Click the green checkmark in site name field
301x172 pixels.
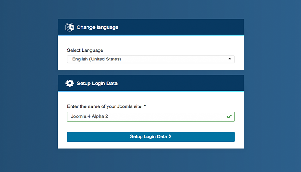coord(229,116)
